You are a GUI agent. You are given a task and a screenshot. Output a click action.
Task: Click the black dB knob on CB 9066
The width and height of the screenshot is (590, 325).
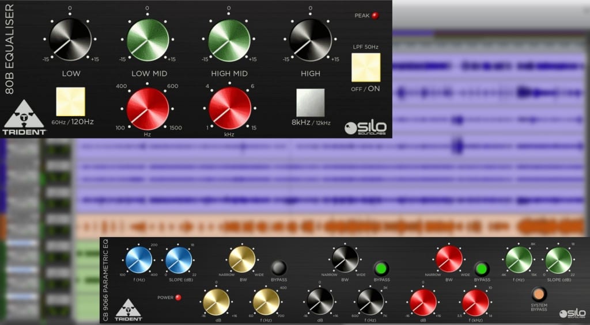coord(320,301)
